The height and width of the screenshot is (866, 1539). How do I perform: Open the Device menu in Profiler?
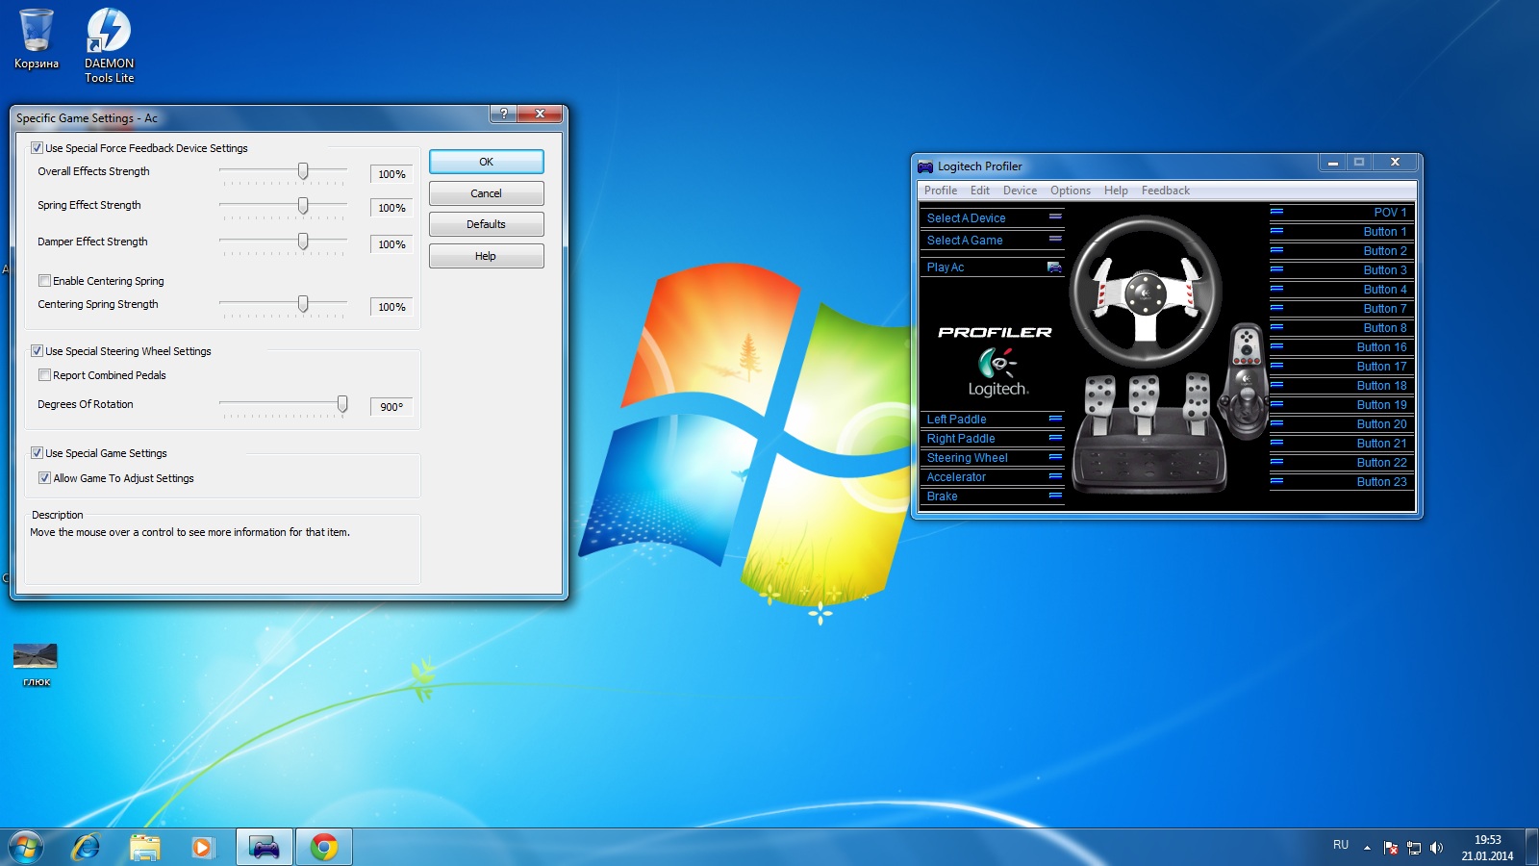(1020, 191)
